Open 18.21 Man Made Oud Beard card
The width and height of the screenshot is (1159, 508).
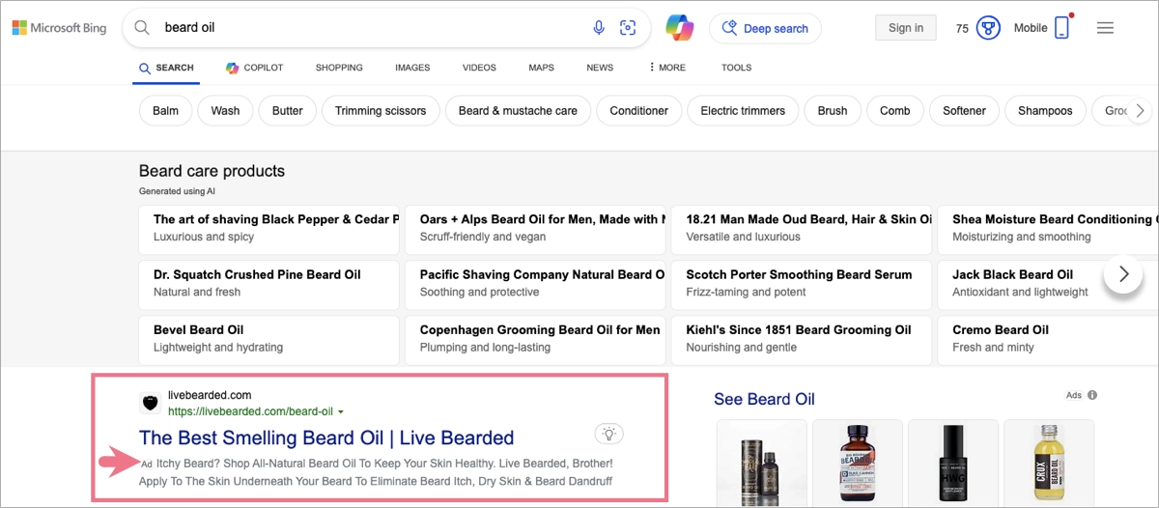[802, 228]
